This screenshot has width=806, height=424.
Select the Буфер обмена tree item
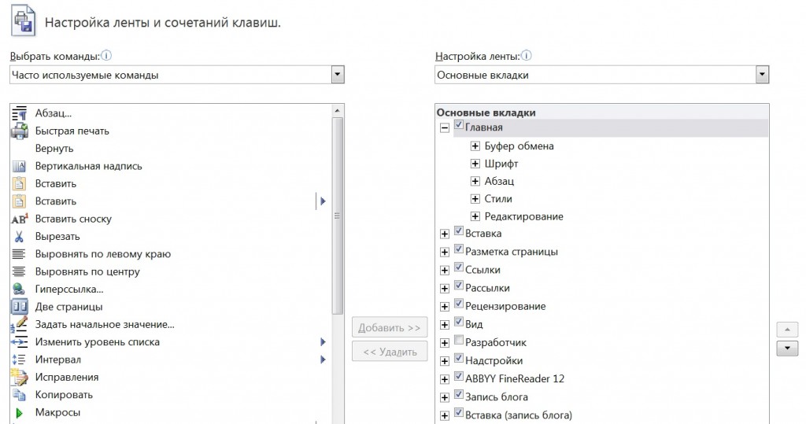pos(519,146)
